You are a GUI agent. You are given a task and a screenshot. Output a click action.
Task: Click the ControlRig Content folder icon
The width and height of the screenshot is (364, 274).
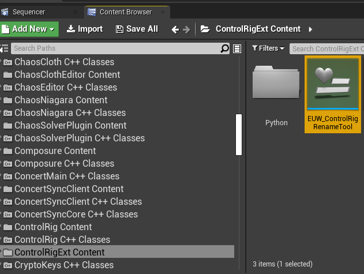(7, 227)
